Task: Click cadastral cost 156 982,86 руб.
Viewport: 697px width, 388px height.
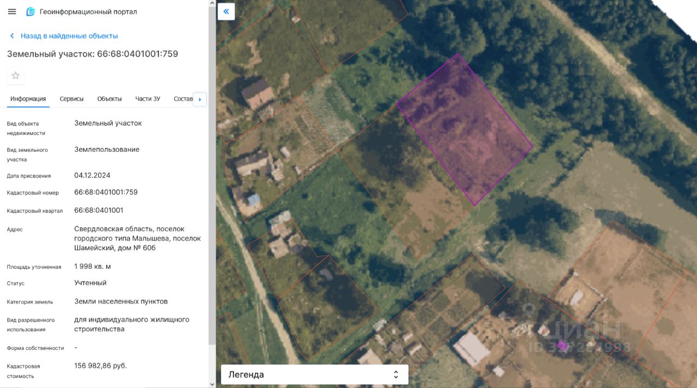Action: pos(101,366)
